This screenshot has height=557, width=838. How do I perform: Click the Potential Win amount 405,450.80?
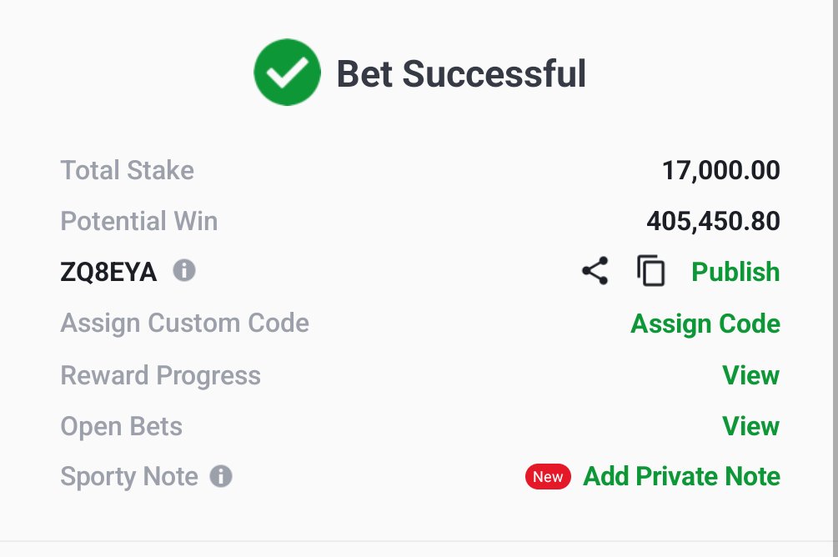click(x=714, y=221)
